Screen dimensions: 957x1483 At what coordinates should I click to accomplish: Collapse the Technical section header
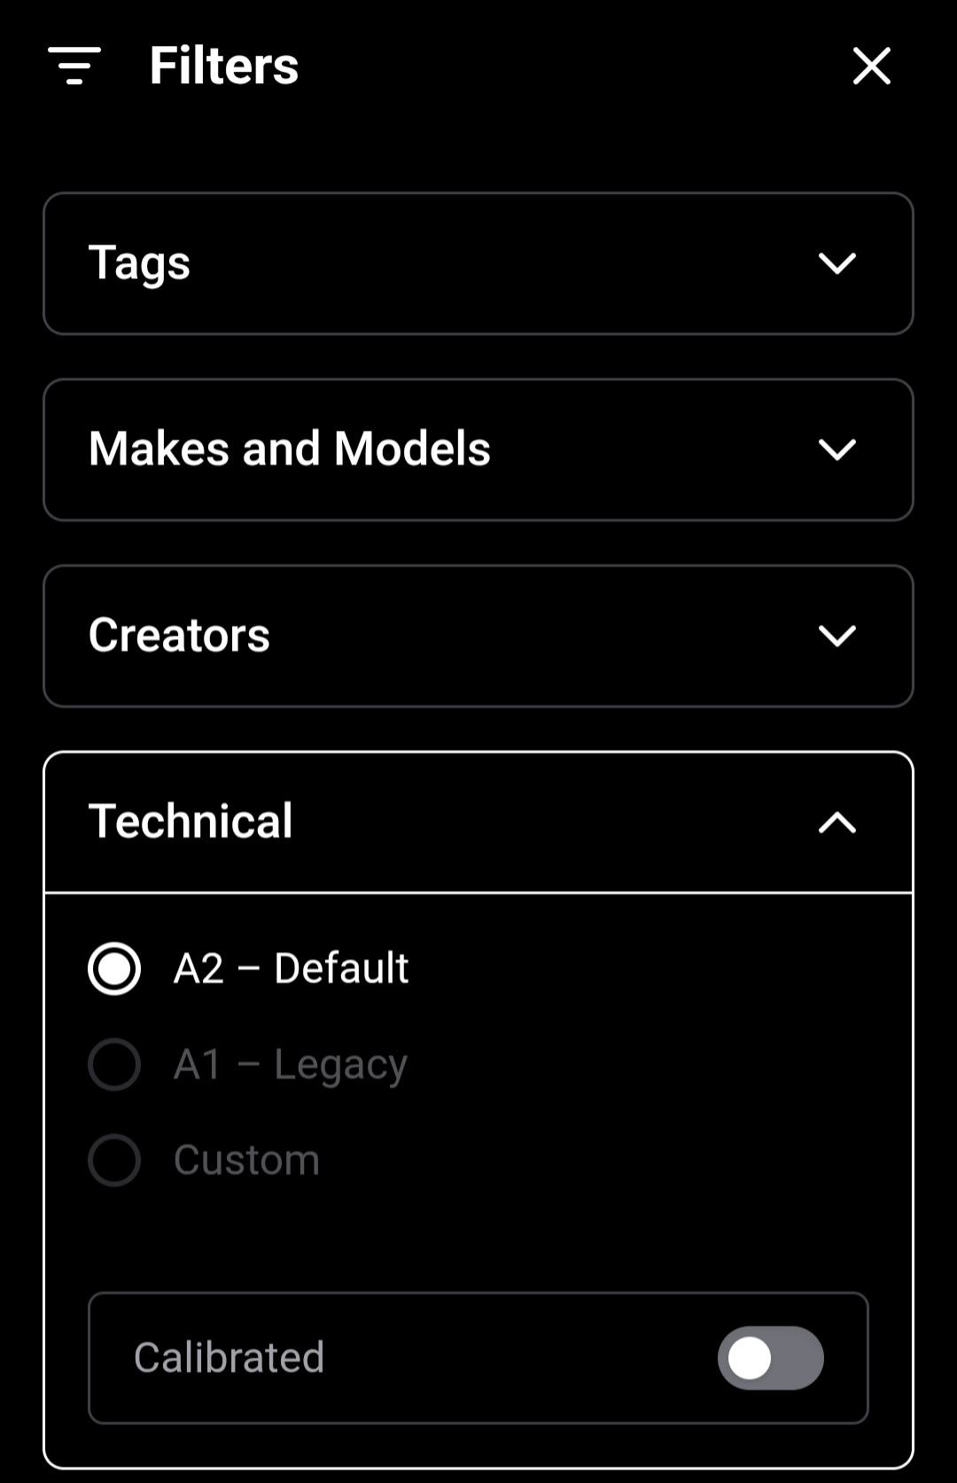(478, 822)
